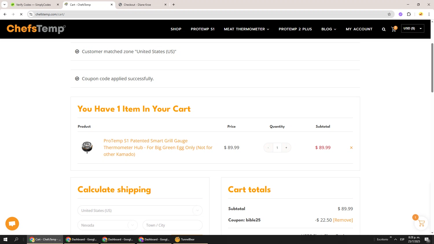The width and height of the screenshot is (434, 244).
Task: Click the ProTemp S1 product thumbnail
Action: tap(87, 147)
